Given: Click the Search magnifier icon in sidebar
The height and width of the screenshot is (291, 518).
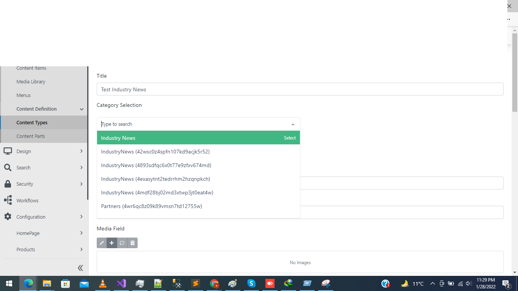Looking at the screenshot, I should (x=8, y=167).
